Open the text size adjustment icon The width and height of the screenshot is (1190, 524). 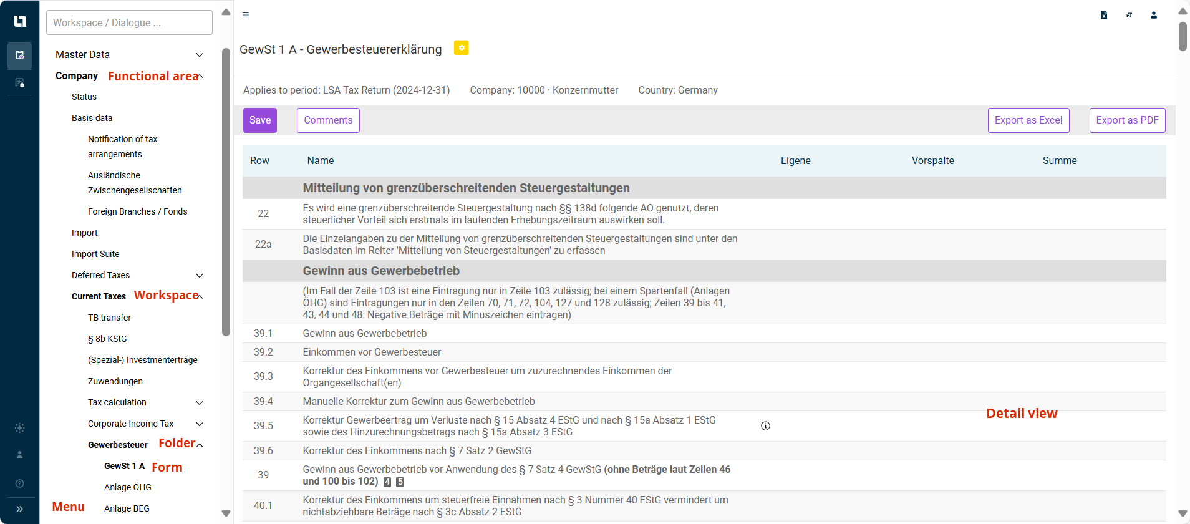[1128, 15]
